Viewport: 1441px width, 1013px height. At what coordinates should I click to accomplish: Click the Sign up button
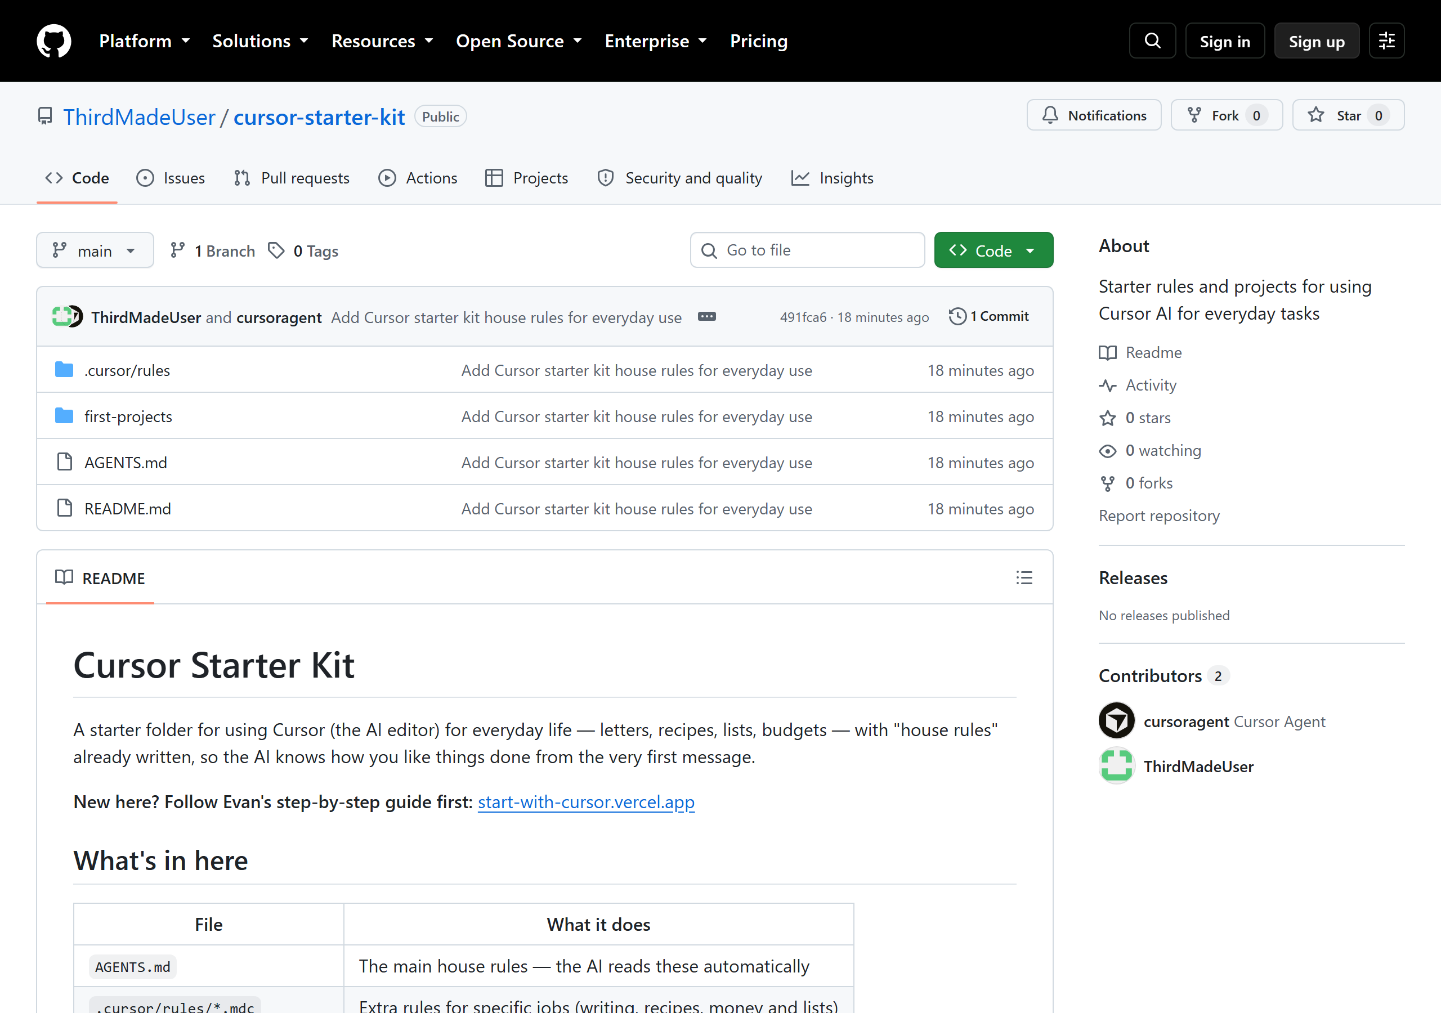point(1316,41)
